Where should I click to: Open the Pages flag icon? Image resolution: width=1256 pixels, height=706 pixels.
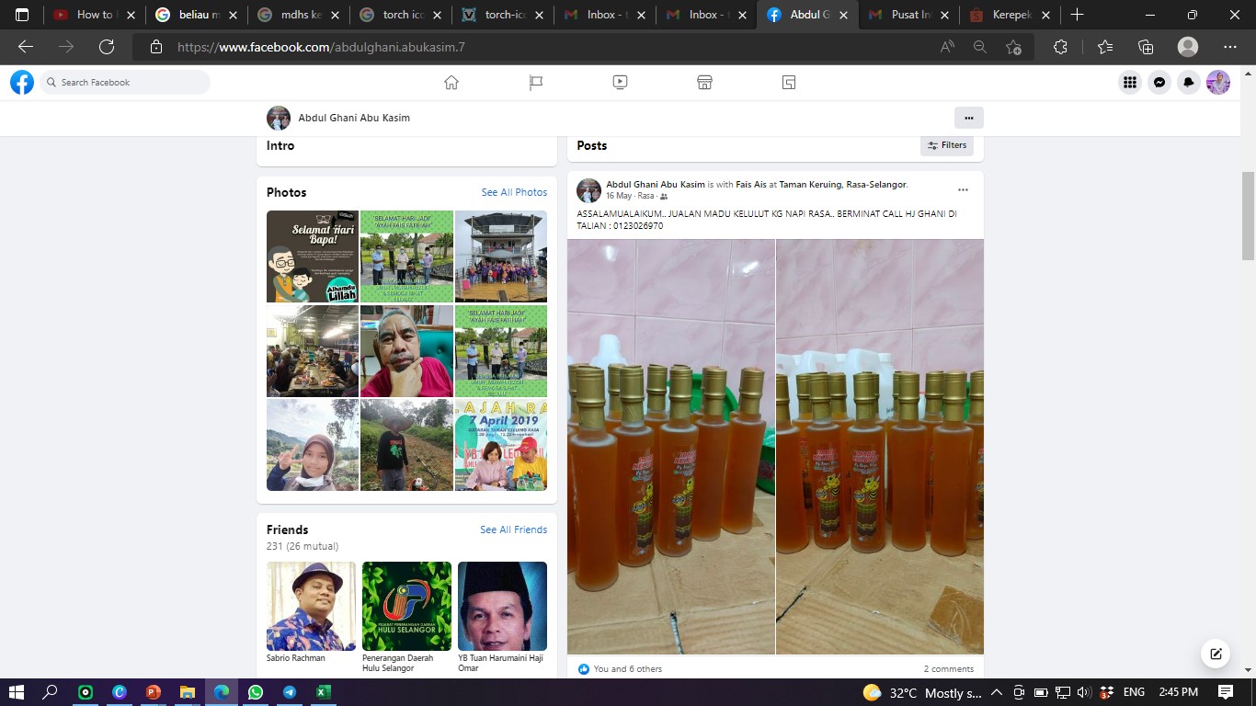pyautogui.click(x=536, y=82)
